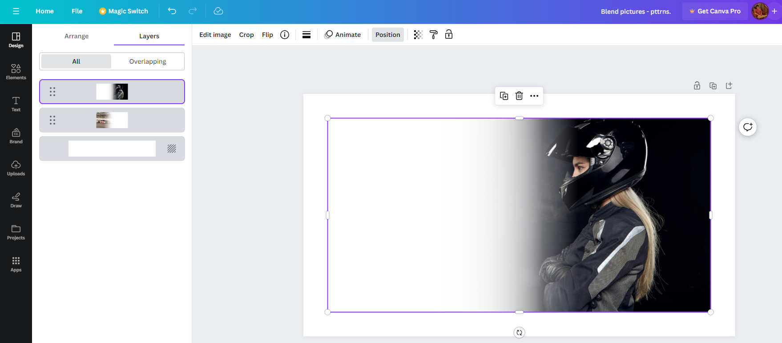Open the File menu

coord(77,11)
